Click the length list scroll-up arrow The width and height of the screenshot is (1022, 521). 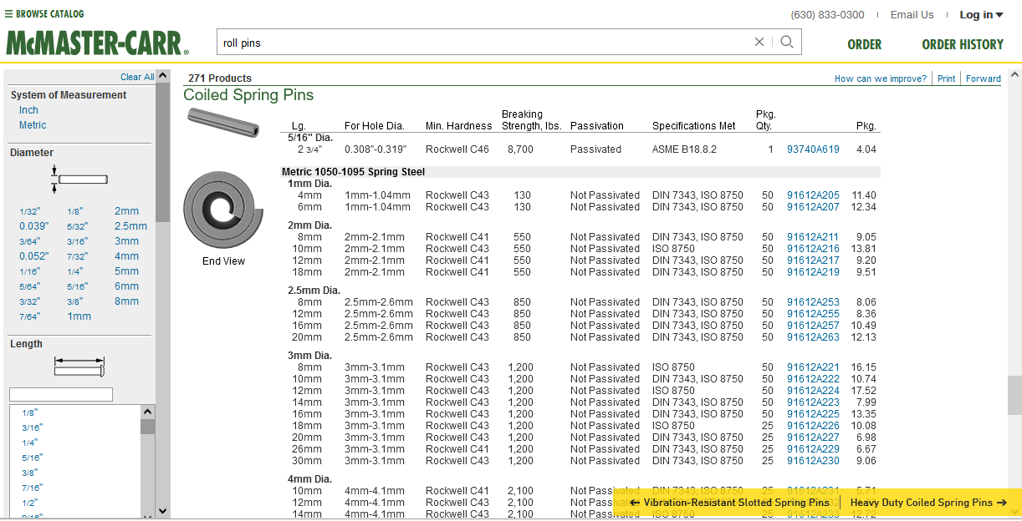tap(148, 412)
